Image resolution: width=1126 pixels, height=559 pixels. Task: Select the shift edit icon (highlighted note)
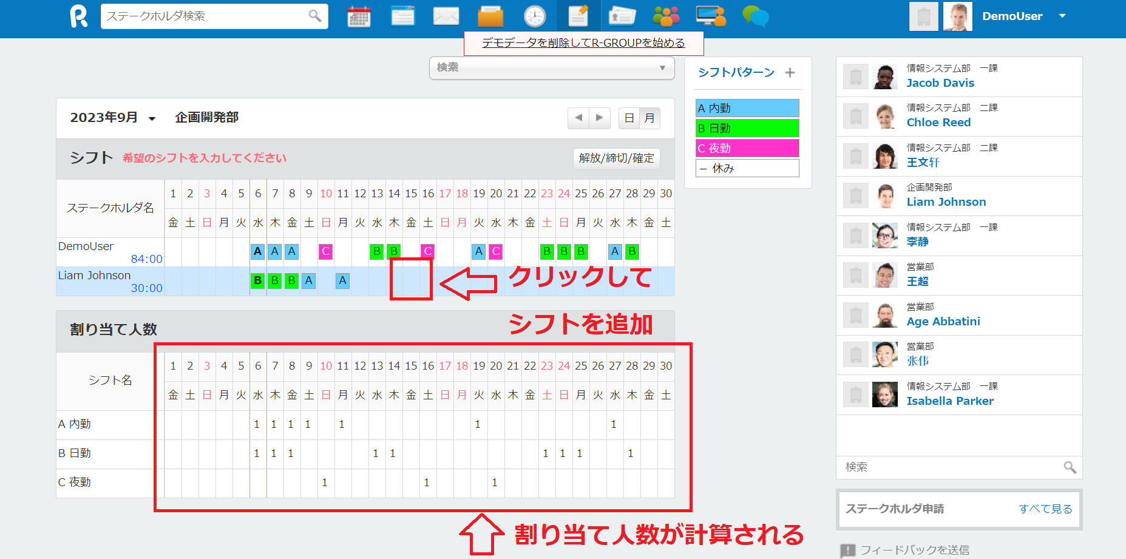pyautogui.click(x=577, y=16)
